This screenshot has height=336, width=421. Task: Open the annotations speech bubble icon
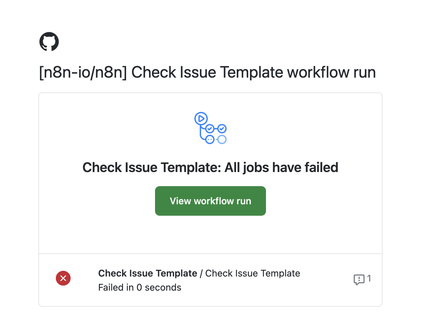[359, 279]
